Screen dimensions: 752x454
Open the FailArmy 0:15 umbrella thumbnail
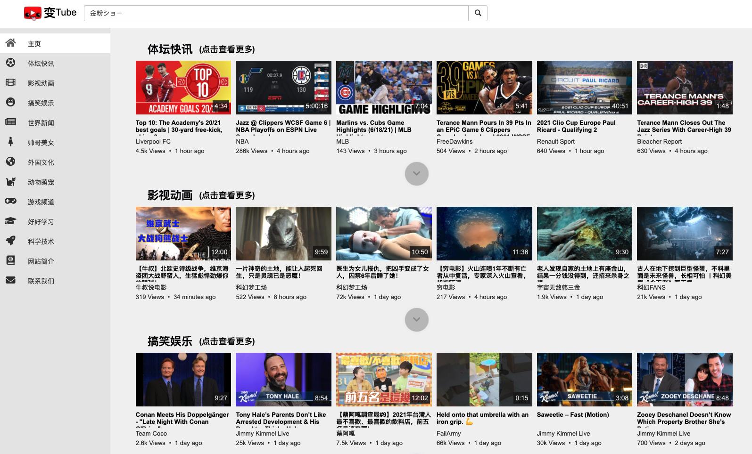point(484,380)
